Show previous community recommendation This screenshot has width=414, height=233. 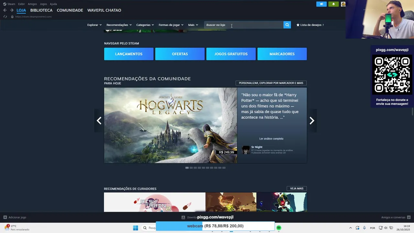[99, 121]
